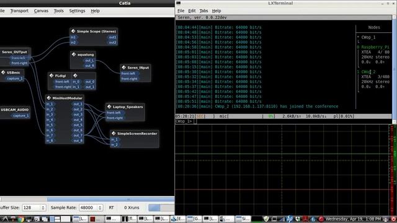Click in_0 port on FLdigi node
This screenshot has height=223, width=397.
(x=76, y=82)
